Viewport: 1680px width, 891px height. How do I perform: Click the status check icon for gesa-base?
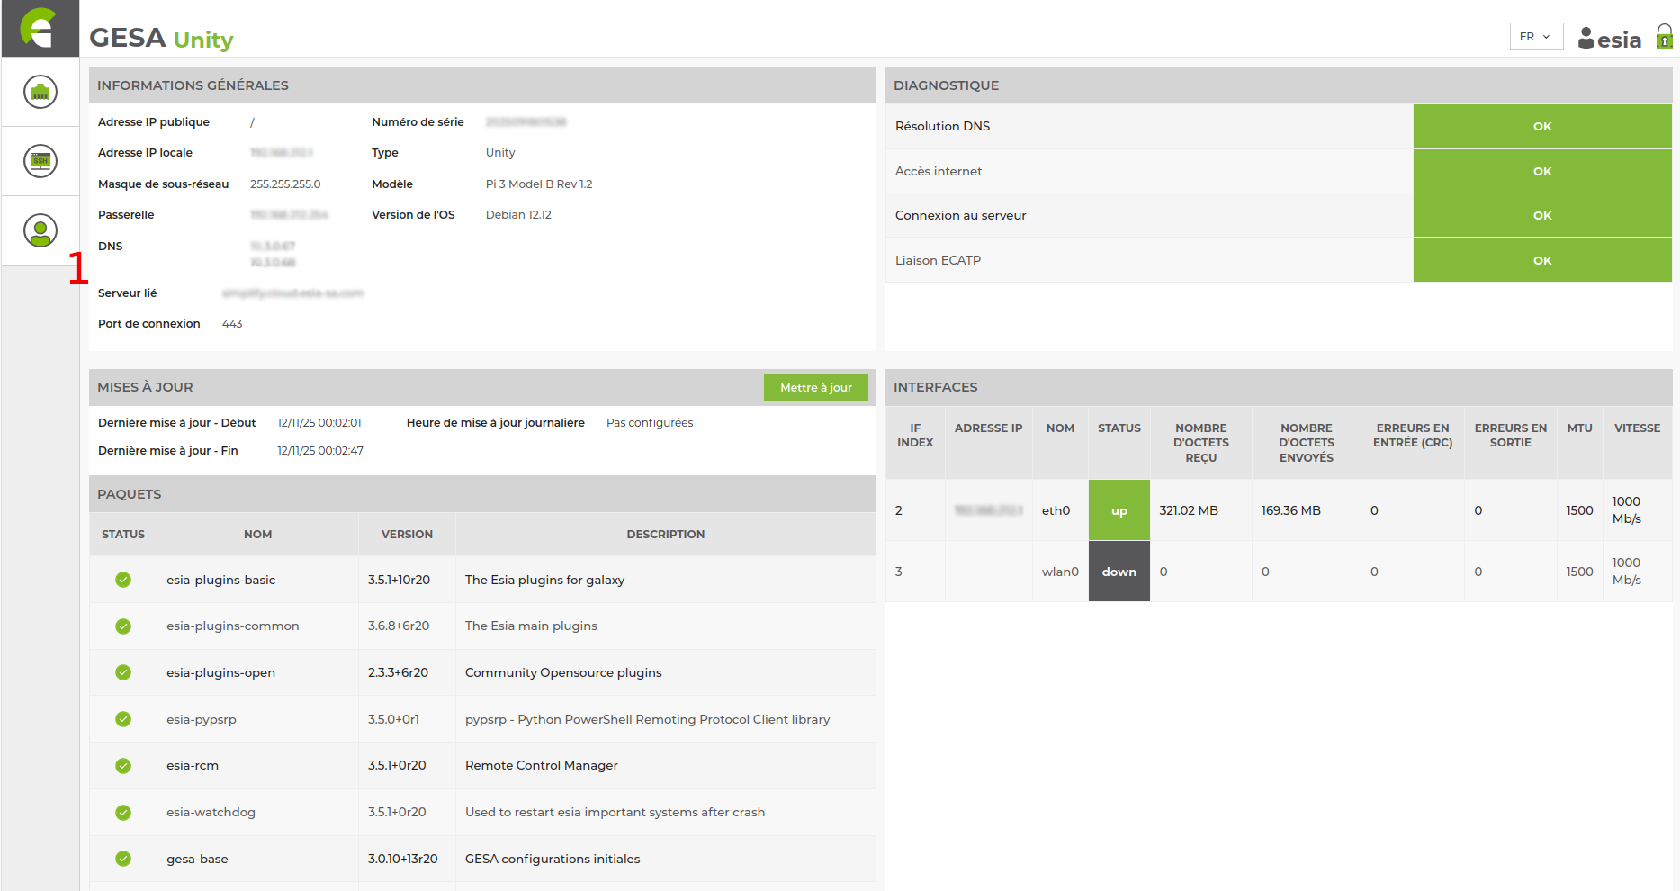(x=123, y=859)
